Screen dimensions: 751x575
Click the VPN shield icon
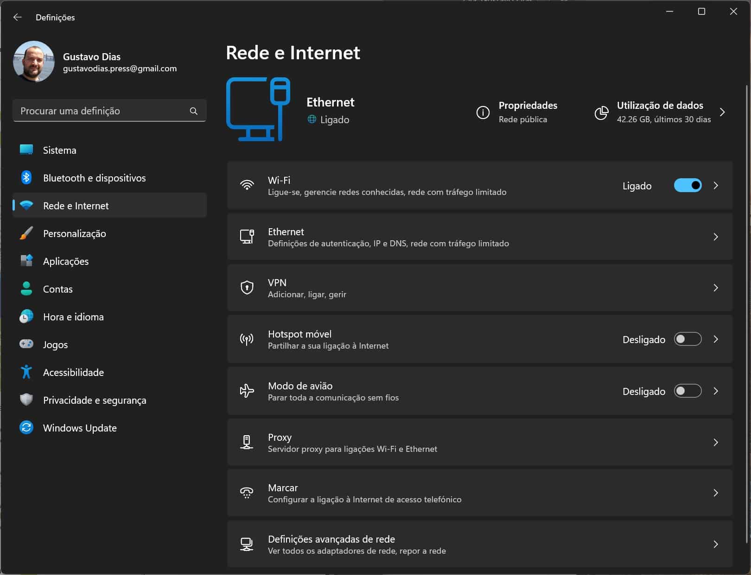(x=247, y=287)
